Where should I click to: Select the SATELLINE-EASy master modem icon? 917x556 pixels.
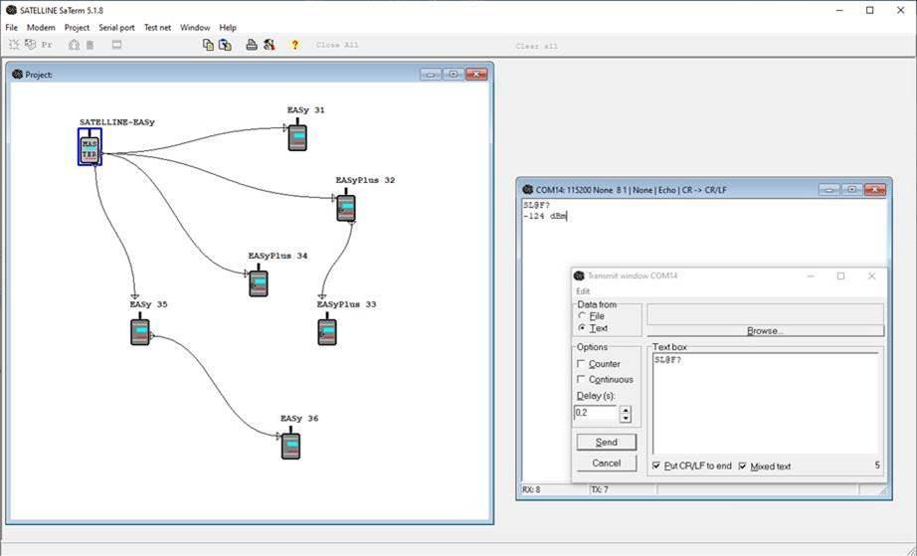click(90, 148)
